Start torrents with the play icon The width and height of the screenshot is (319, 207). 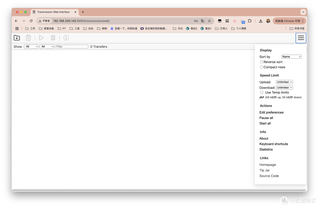click(x=41, y=38)
